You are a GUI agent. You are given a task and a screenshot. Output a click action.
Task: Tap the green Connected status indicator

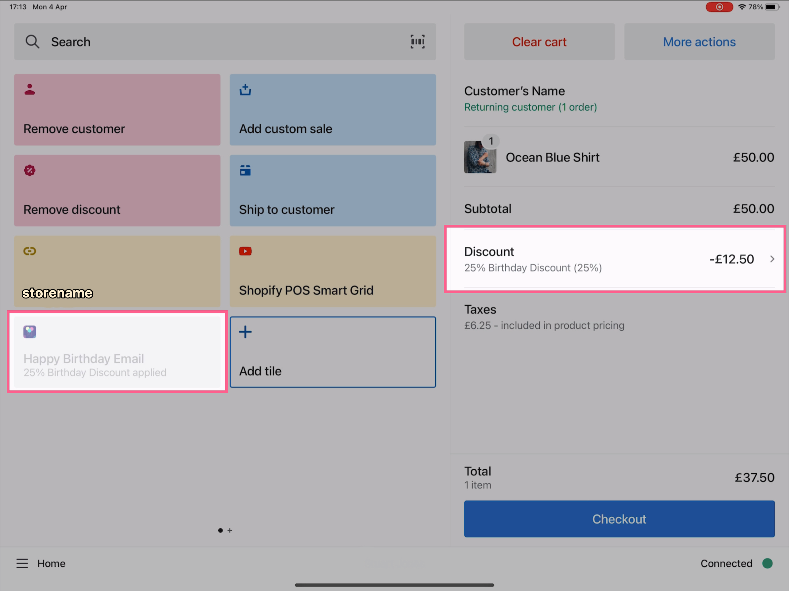click(x=767, y=563)
